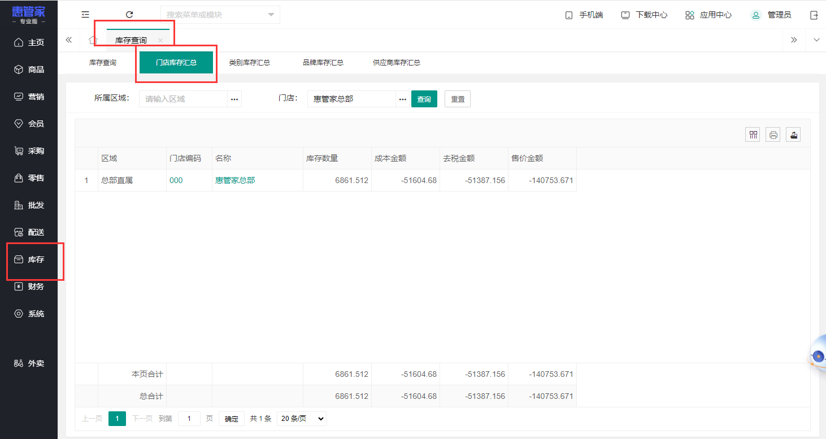826x439 pixels.
Task: Open 批发 module in sidebar
Action: 29,205
